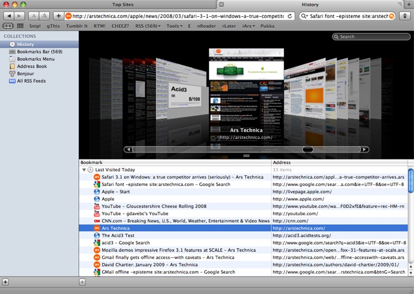414x294 pixels.
Task: Select Apple - Start history entry
Action: point(243,192)
